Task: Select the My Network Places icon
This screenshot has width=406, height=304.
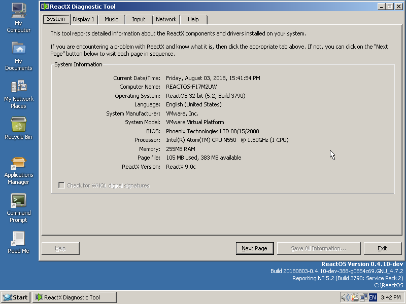Action: (18, 94)
